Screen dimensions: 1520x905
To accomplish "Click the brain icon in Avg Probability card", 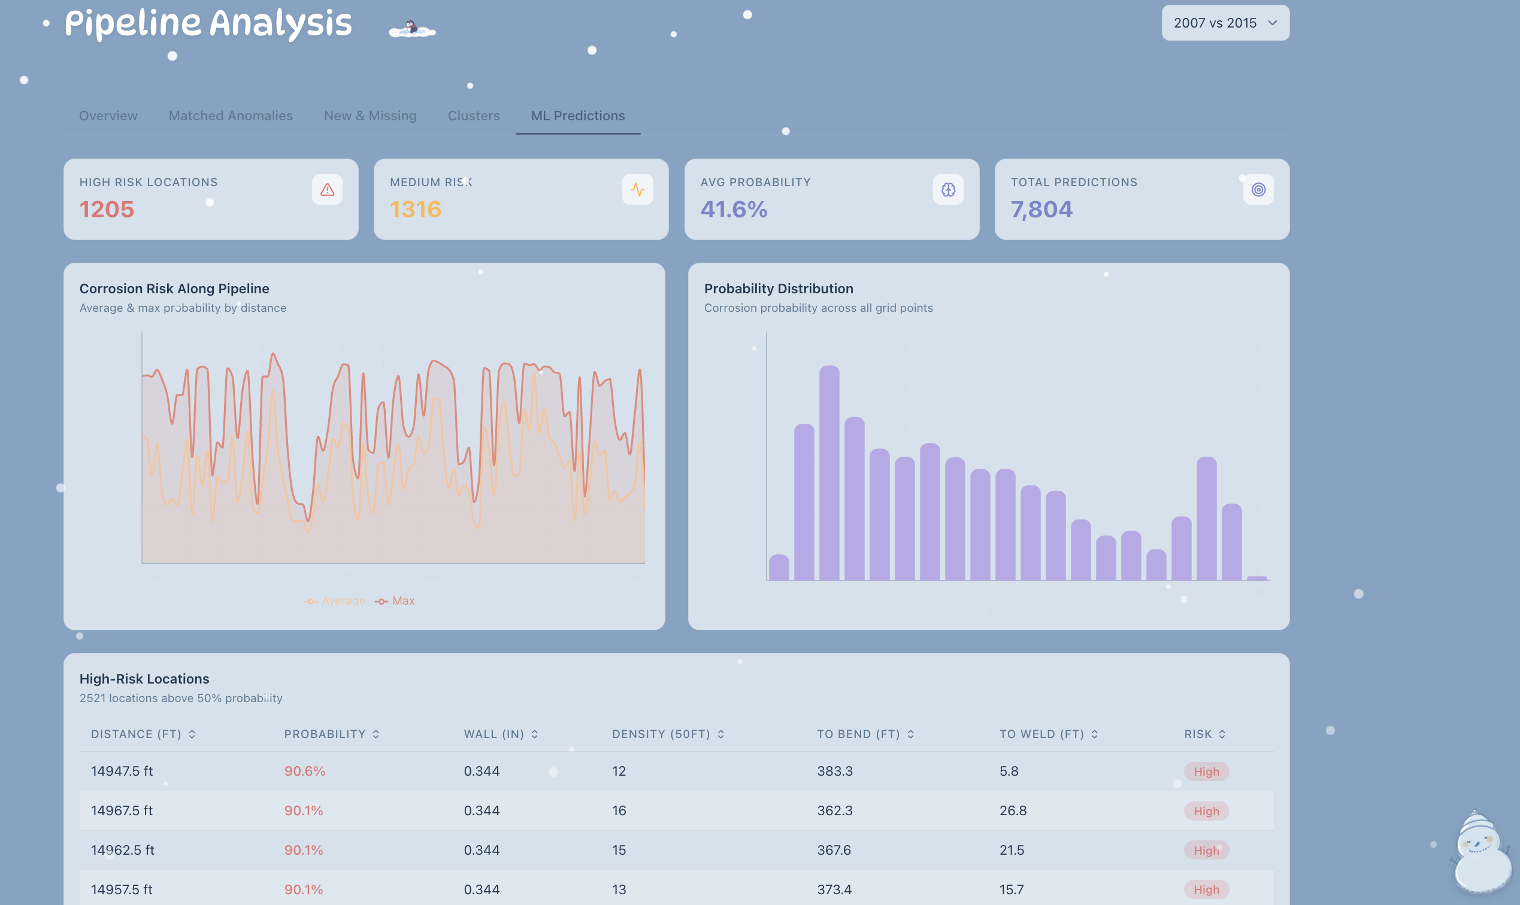I will (947, 190).
